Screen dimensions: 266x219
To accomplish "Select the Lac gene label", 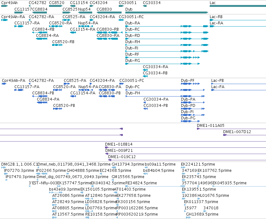I will (213, 3).
